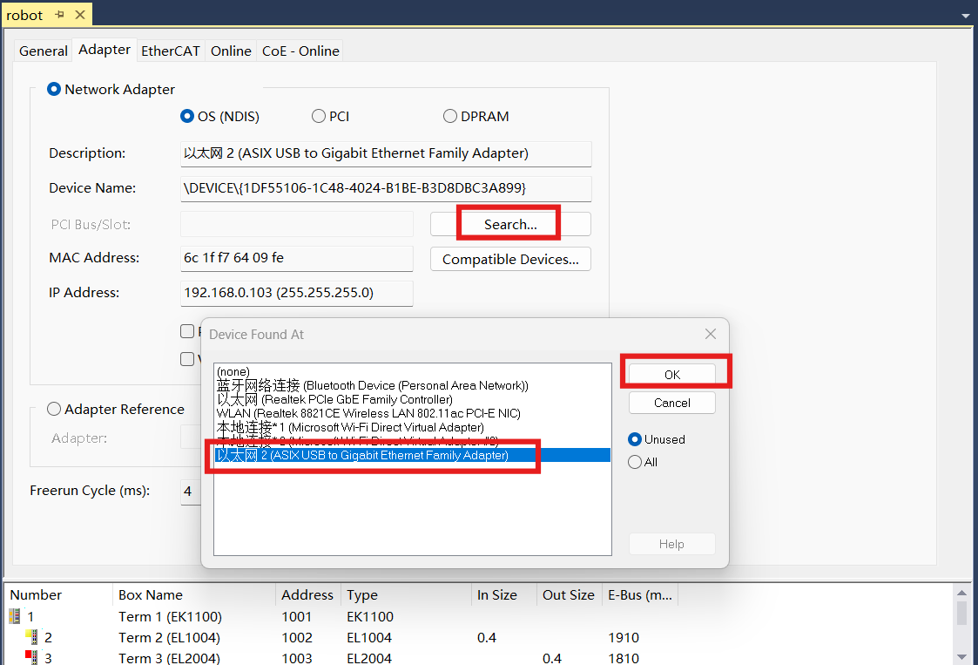Click the EL1004 terminal icon in row 2
Viewport: 978px width, 665px height.
pos(32,638)
